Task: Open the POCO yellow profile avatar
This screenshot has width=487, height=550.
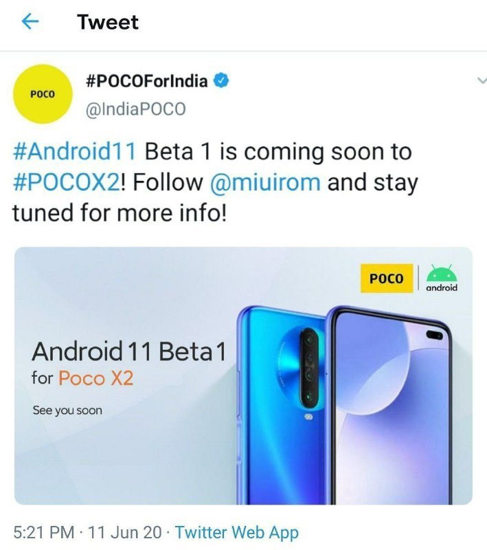Action: click(x=43, y=94)
